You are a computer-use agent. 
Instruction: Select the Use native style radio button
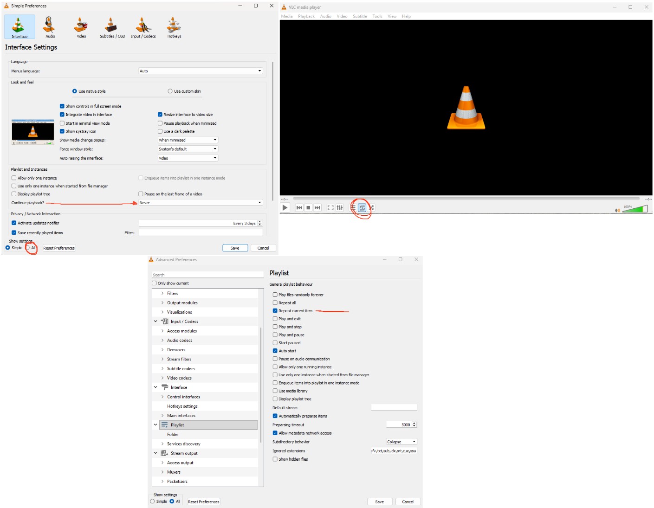pos(75,91)
